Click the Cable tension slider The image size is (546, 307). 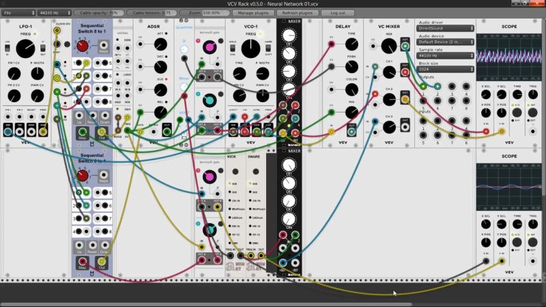152,13
